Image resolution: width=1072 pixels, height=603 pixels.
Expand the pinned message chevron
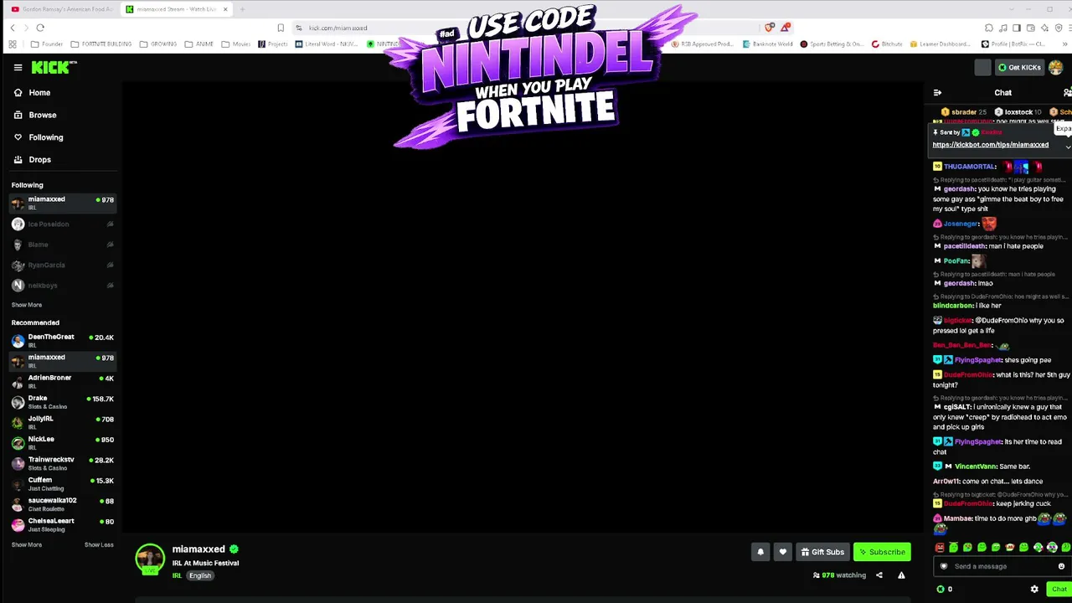[1068, 147]
